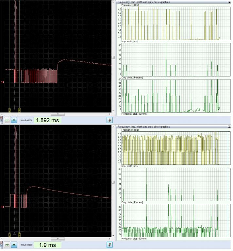233x251 pixels.
Task: Click channel 1 zero marker in 1.892 ms waveform
Action: (x=3, y=82)
